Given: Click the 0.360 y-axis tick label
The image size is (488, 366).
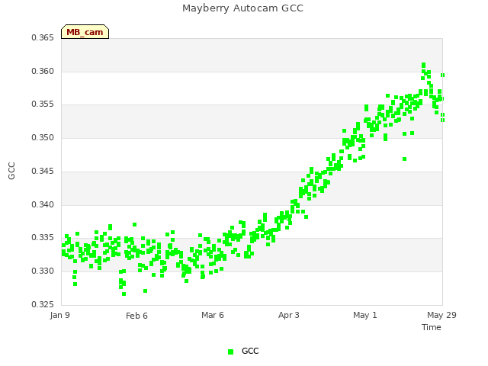Looking at the screenshot, I should coord(43,71).
